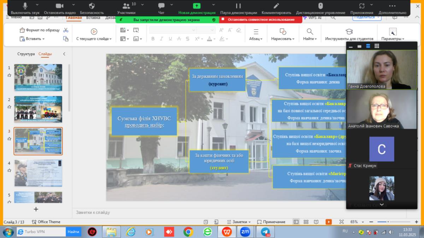Click the cut scissors icon
The image size is (424, 238).
pos(66,30)
